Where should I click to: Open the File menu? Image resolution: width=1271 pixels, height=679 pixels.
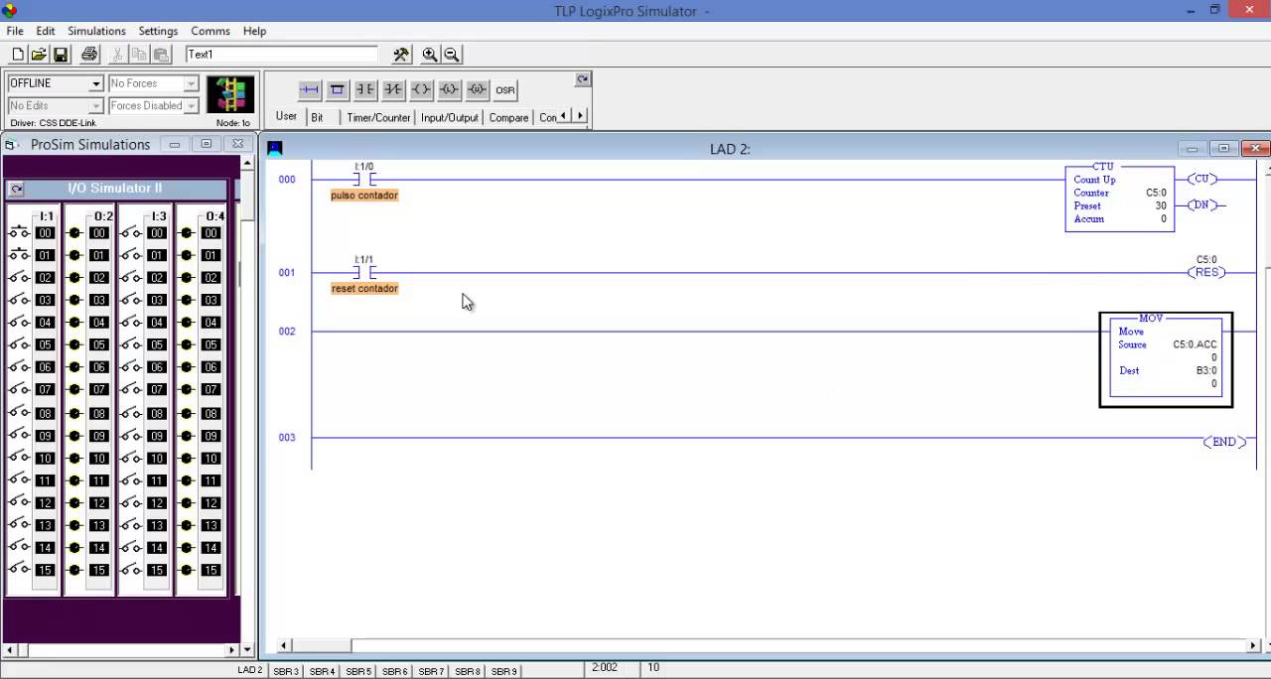click(15, 31)
